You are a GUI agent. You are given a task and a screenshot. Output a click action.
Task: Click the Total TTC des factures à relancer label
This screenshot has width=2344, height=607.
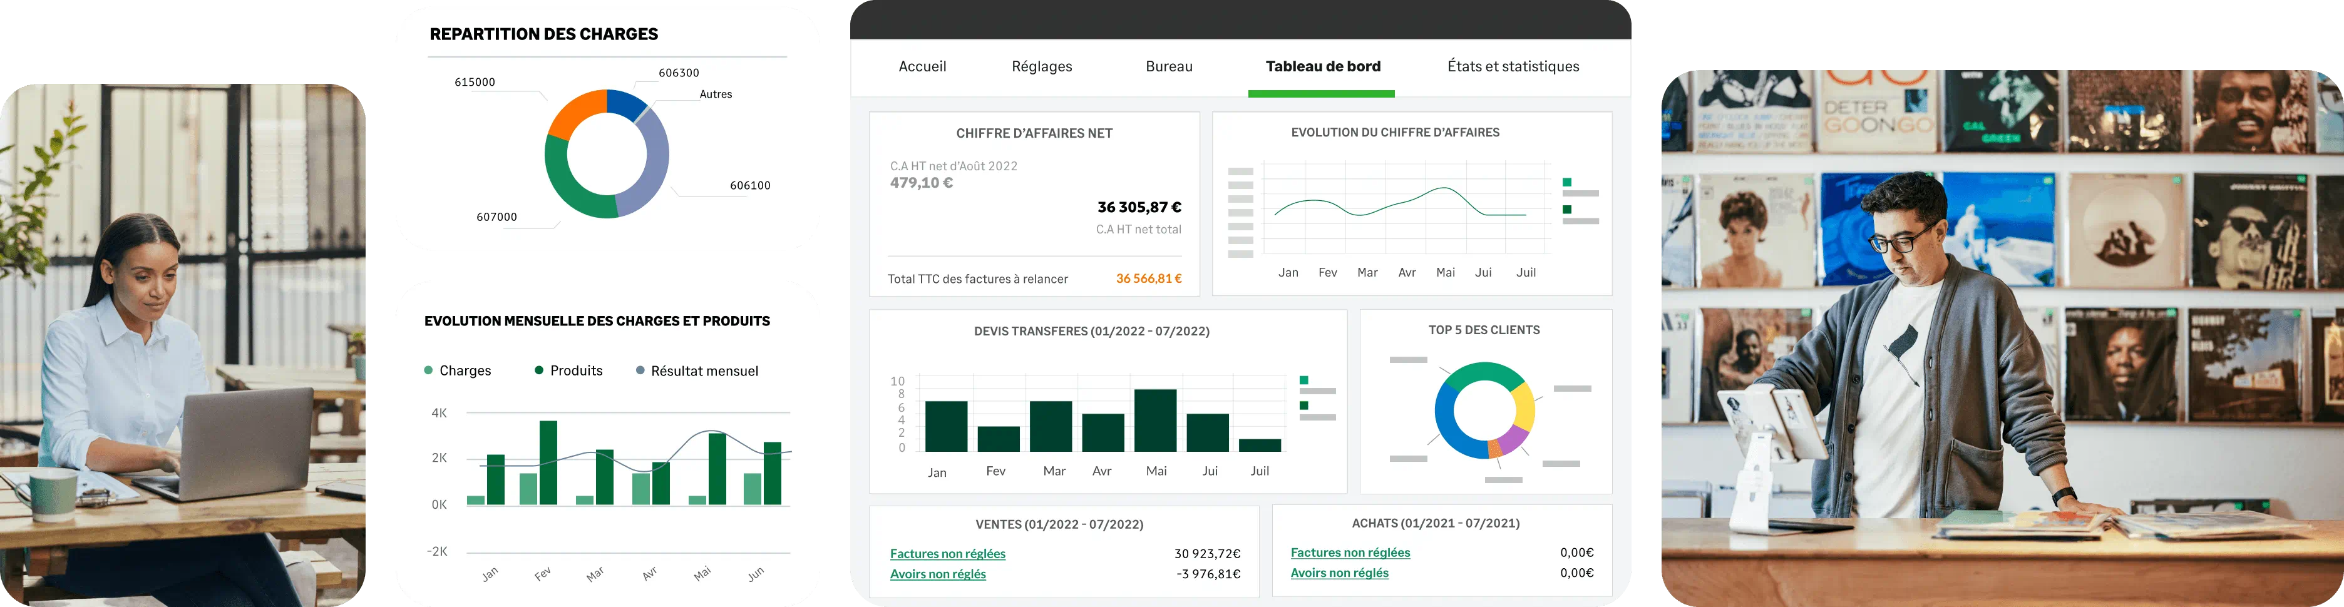click(977, 278)
